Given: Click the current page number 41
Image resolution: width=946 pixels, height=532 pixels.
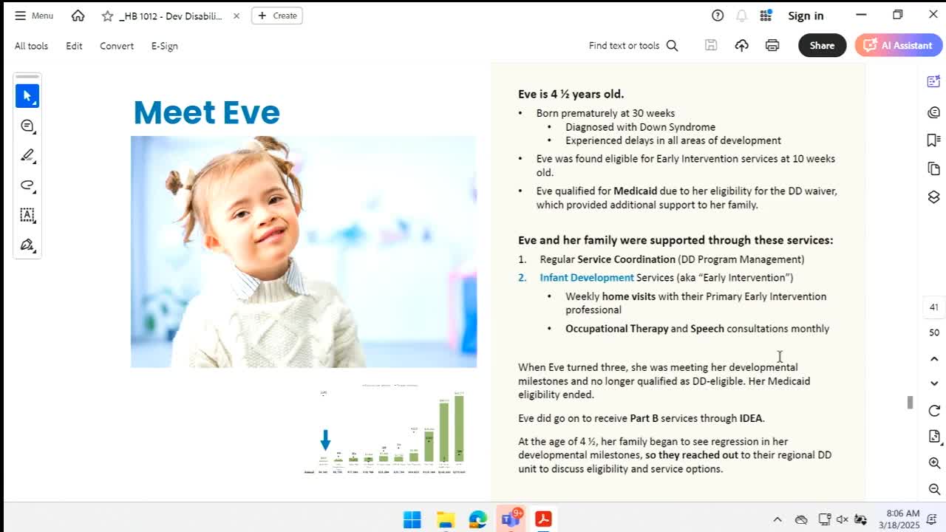Looking at the screenshot, I should 934,307.
